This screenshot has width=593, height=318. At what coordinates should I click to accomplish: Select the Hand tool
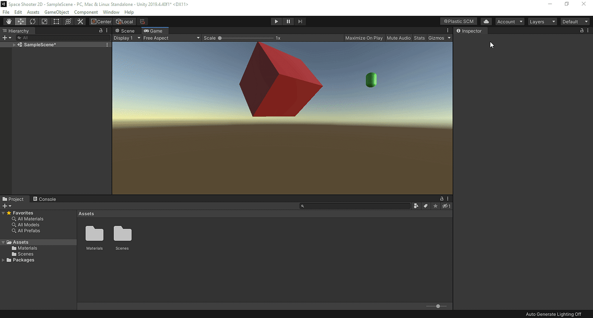tap(8, 21)
